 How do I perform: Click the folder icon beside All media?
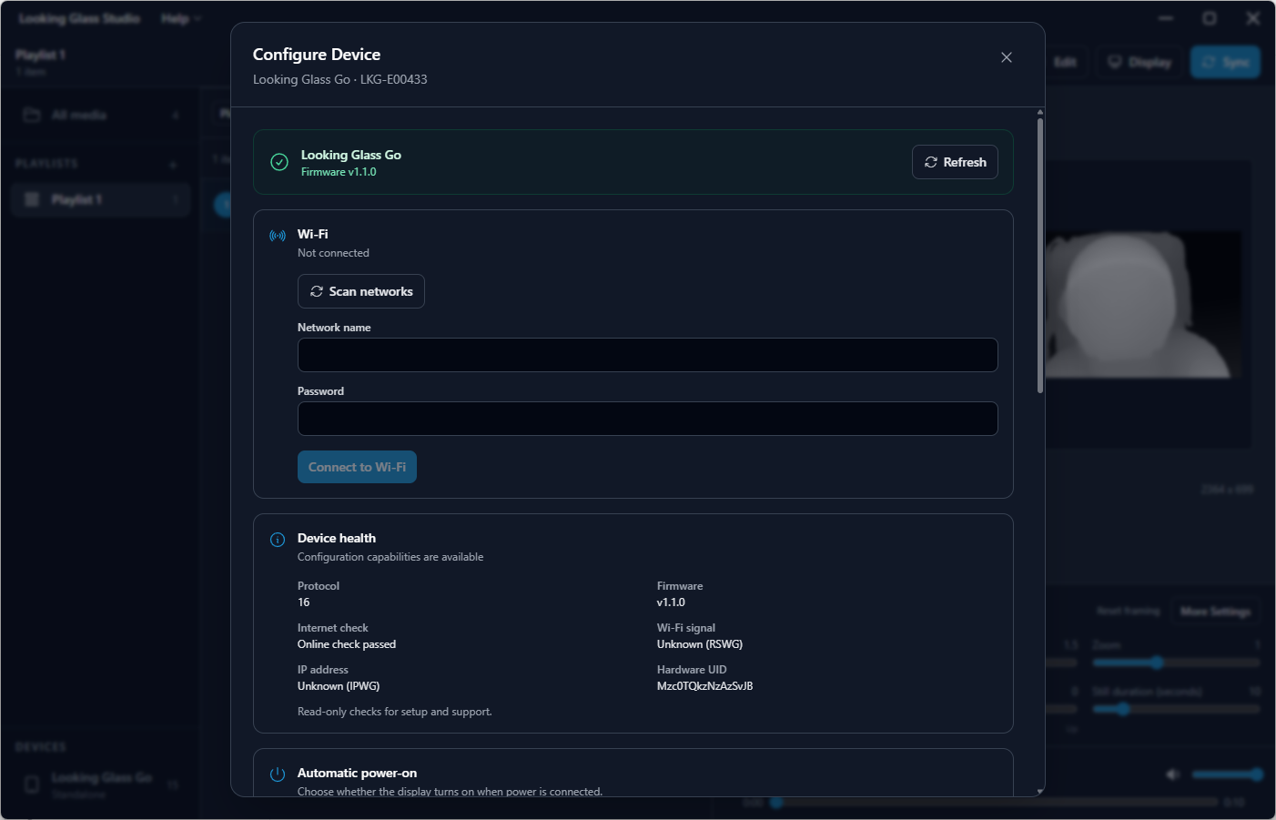[32, 115]
